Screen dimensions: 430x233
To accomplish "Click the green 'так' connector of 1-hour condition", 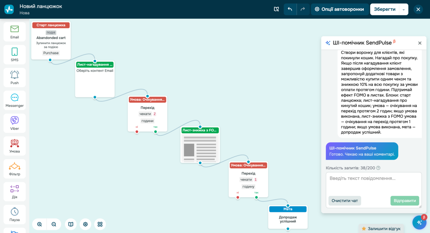I will 256,197.
